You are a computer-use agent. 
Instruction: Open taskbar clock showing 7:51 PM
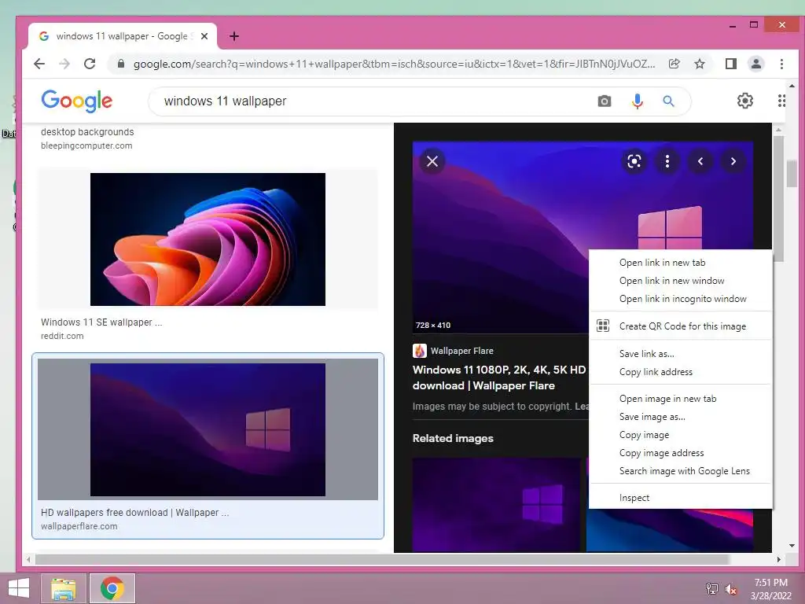(770, 589)
